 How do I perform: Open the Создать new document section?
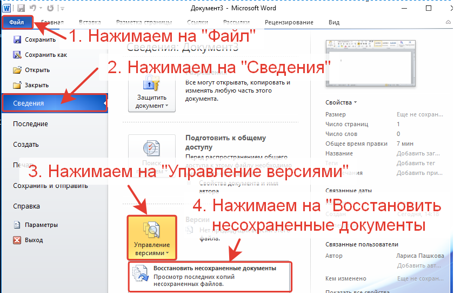[x=26, y=145]
